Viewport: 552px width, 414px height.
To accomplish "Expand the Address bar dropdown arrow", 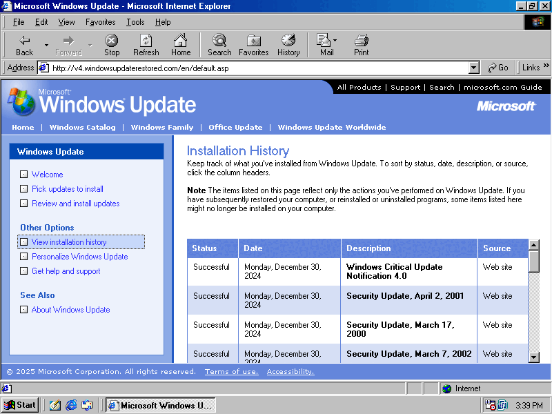I will 473,68.
